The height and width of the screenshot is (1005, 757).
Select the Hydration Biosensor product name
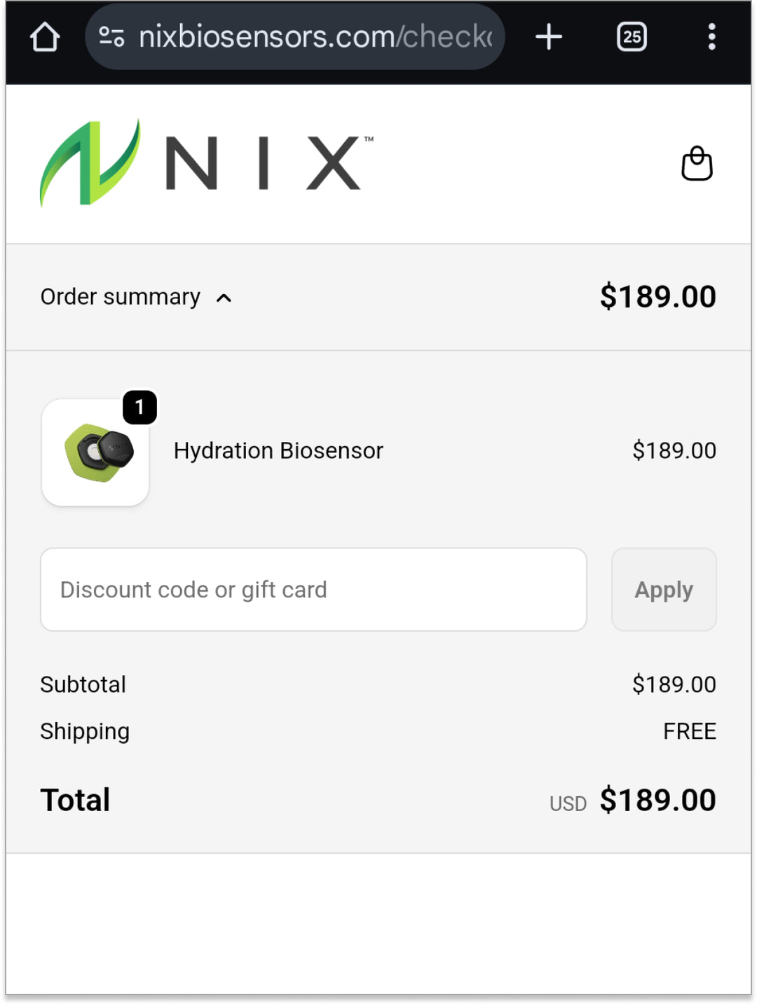(278, 451)
